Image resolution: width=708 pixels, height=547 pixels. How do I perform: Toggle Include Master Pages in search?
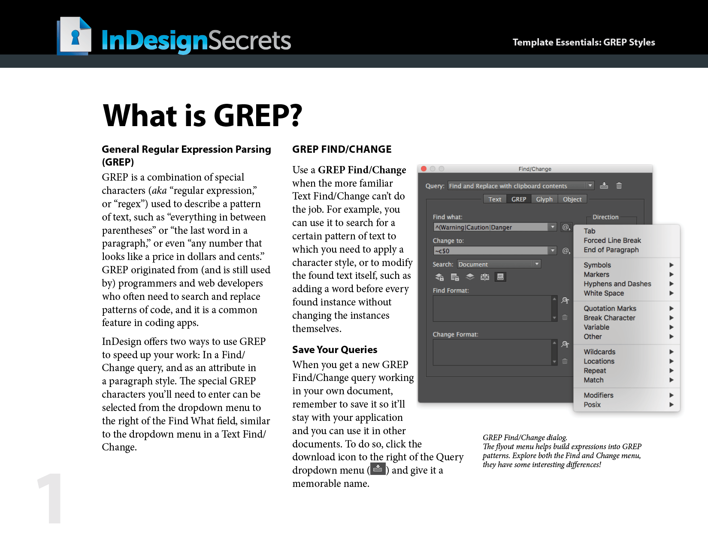485,277
